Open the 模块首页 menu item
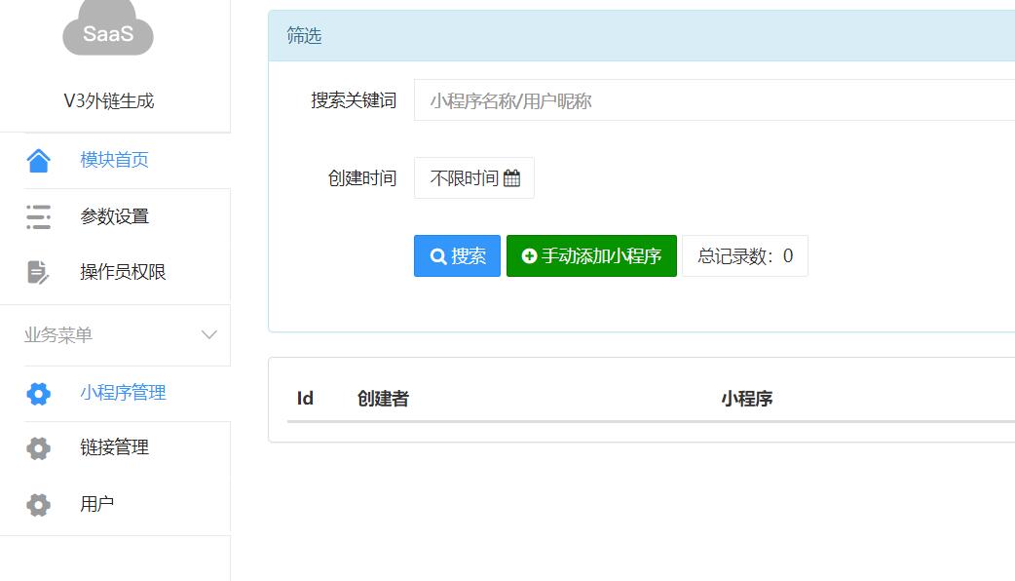This screenshot has width=1015, height=581. 114,160
